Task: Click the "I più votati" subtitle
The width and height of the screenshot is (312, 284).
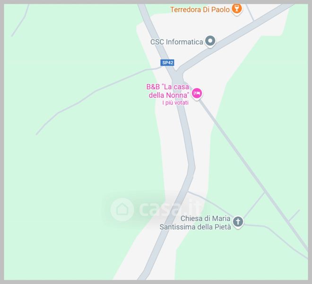Action: [x=175, y=103]
